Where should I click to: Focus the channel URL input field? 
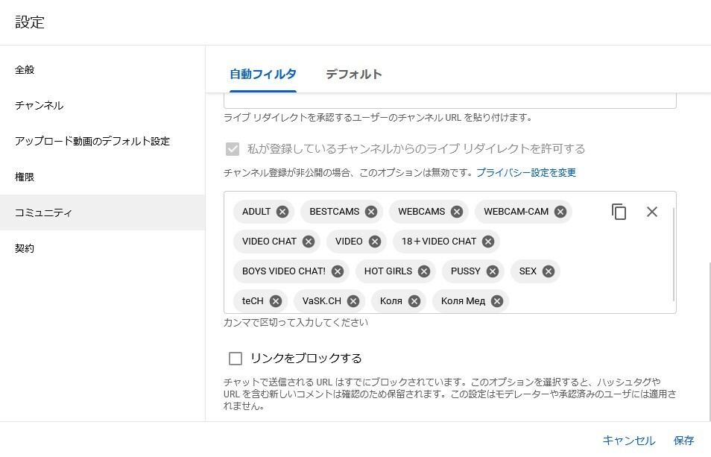tap(450, 101)
